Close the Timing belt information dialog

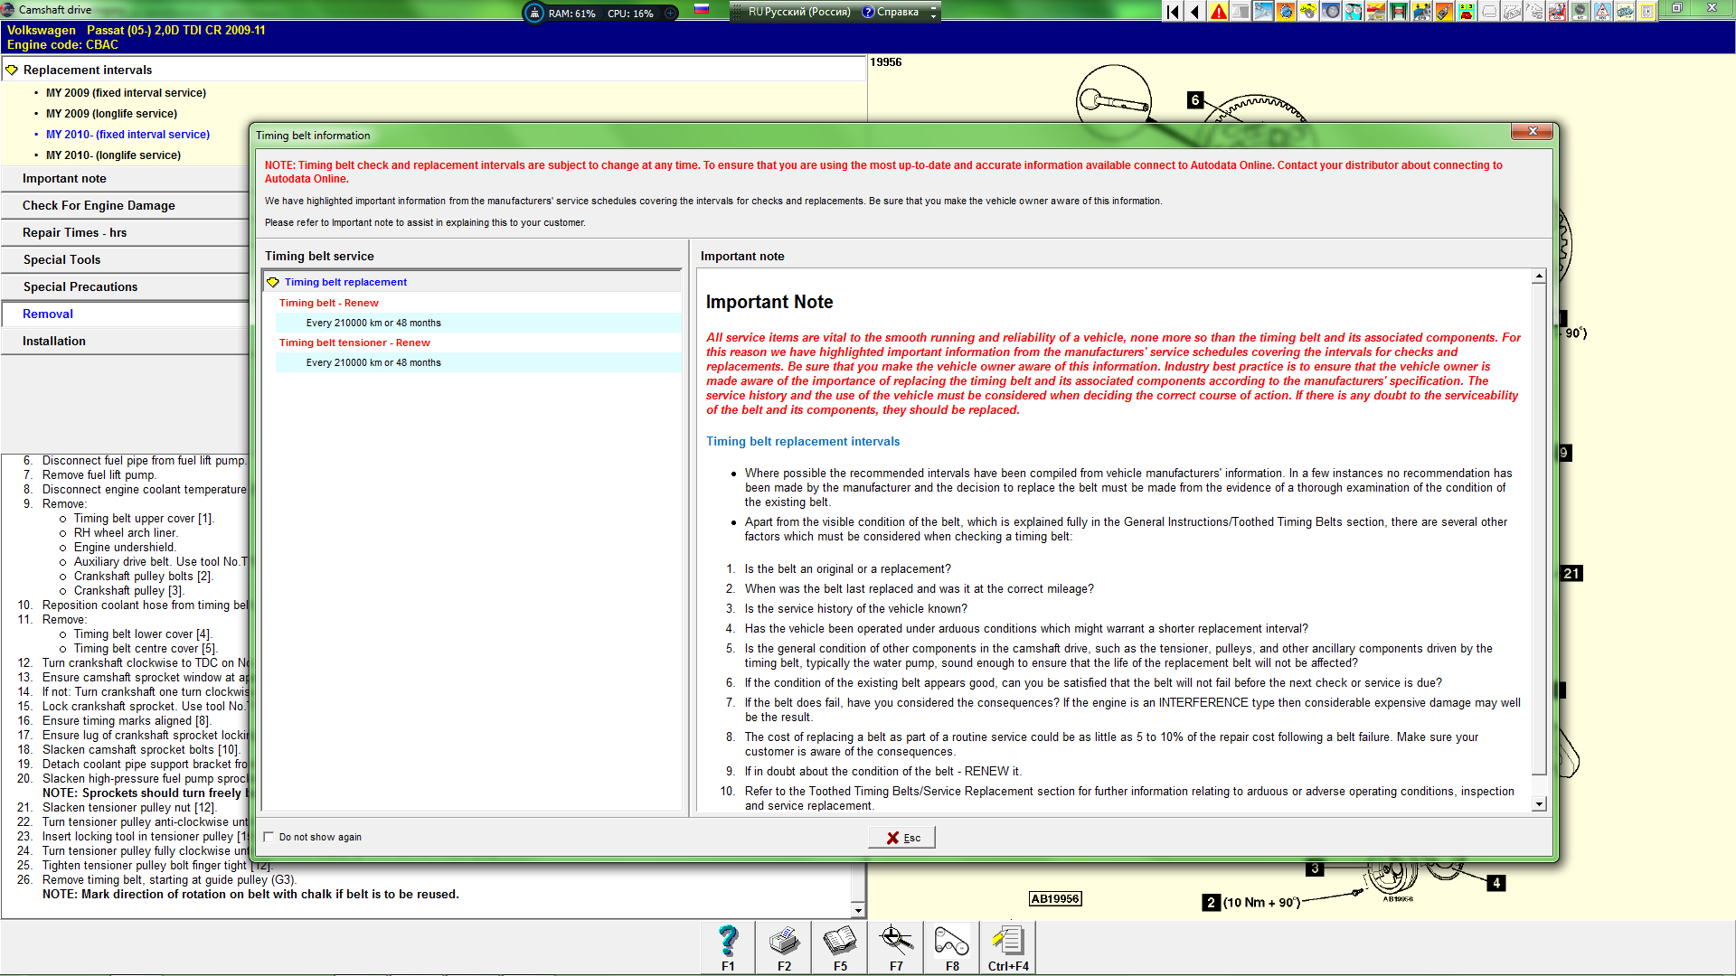[1533, 132]
